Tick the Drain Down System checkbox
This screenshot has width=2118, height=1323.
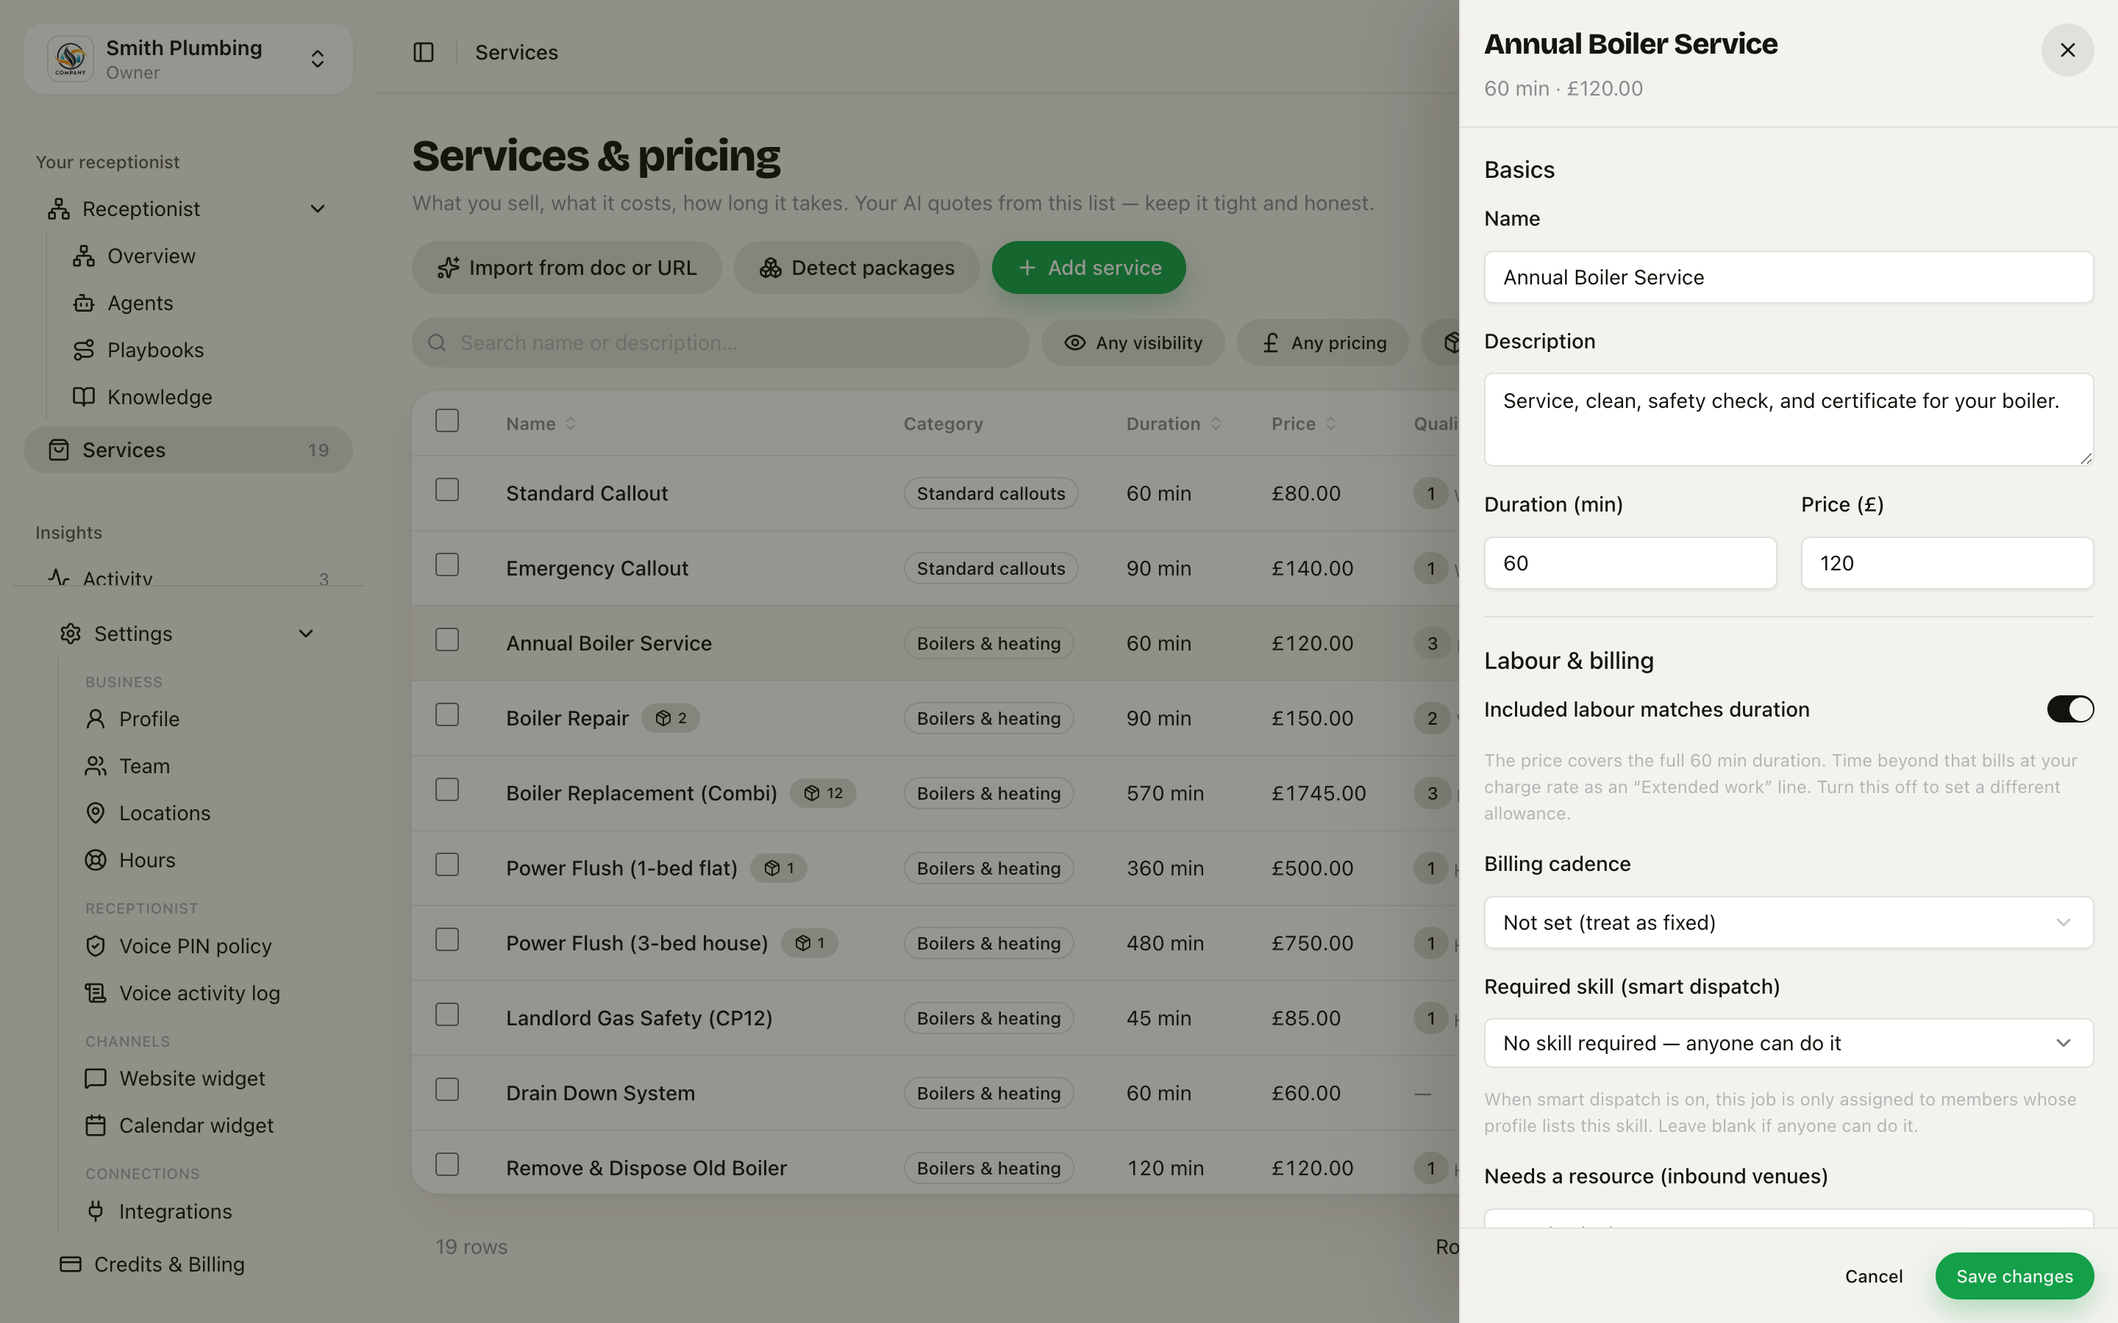(x=447, y=1089)
